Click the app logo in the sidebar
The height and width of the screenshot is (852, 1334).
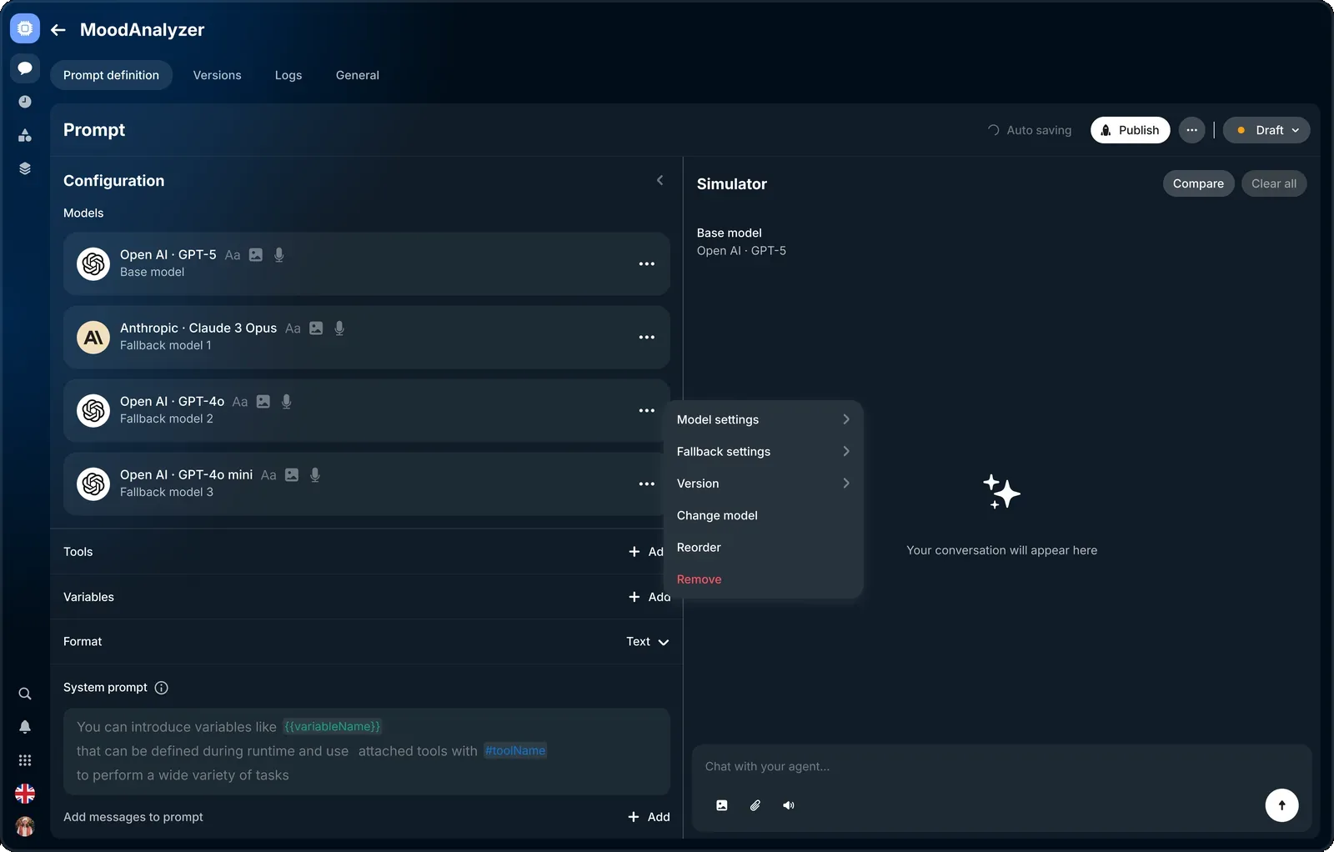click(25, 28)
